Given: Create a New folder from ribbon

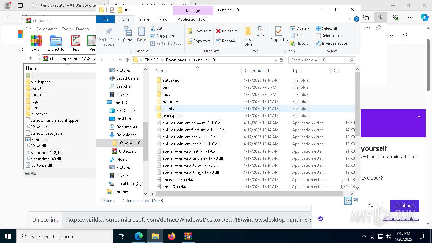Looking at the screenshot, I should (248, 36).
